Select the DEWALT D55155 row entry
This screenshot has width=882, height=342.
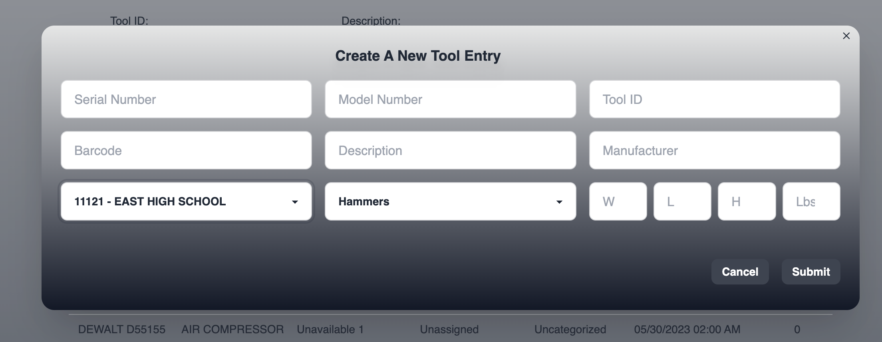[121, 330]
